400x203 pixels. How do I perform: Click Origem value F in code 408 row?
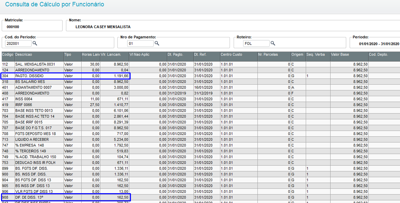(x=293, y=93)
